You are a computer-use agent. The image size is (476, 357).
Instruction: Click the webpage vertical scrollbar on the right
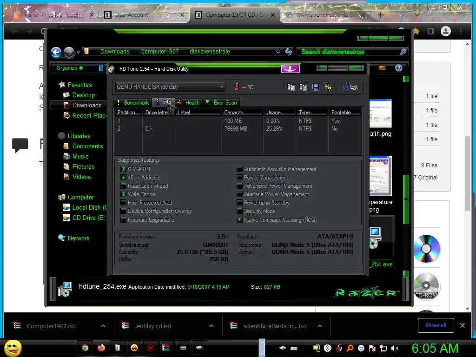[x=467, y=173]
